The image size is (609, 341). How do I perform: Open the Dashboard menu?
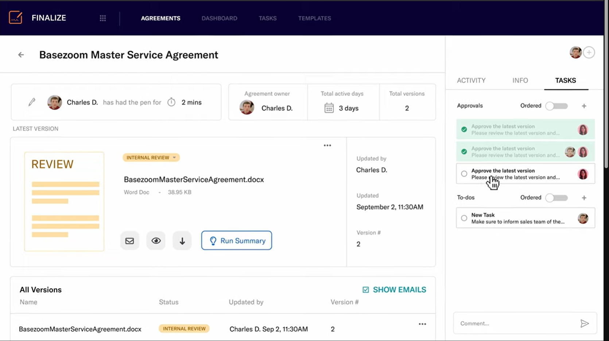coord(220,18)
